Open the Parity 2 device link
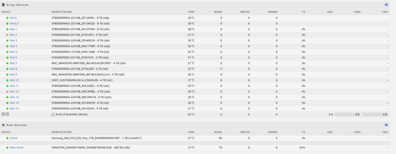This screenshot has height=154, width=396. point(14,23)
